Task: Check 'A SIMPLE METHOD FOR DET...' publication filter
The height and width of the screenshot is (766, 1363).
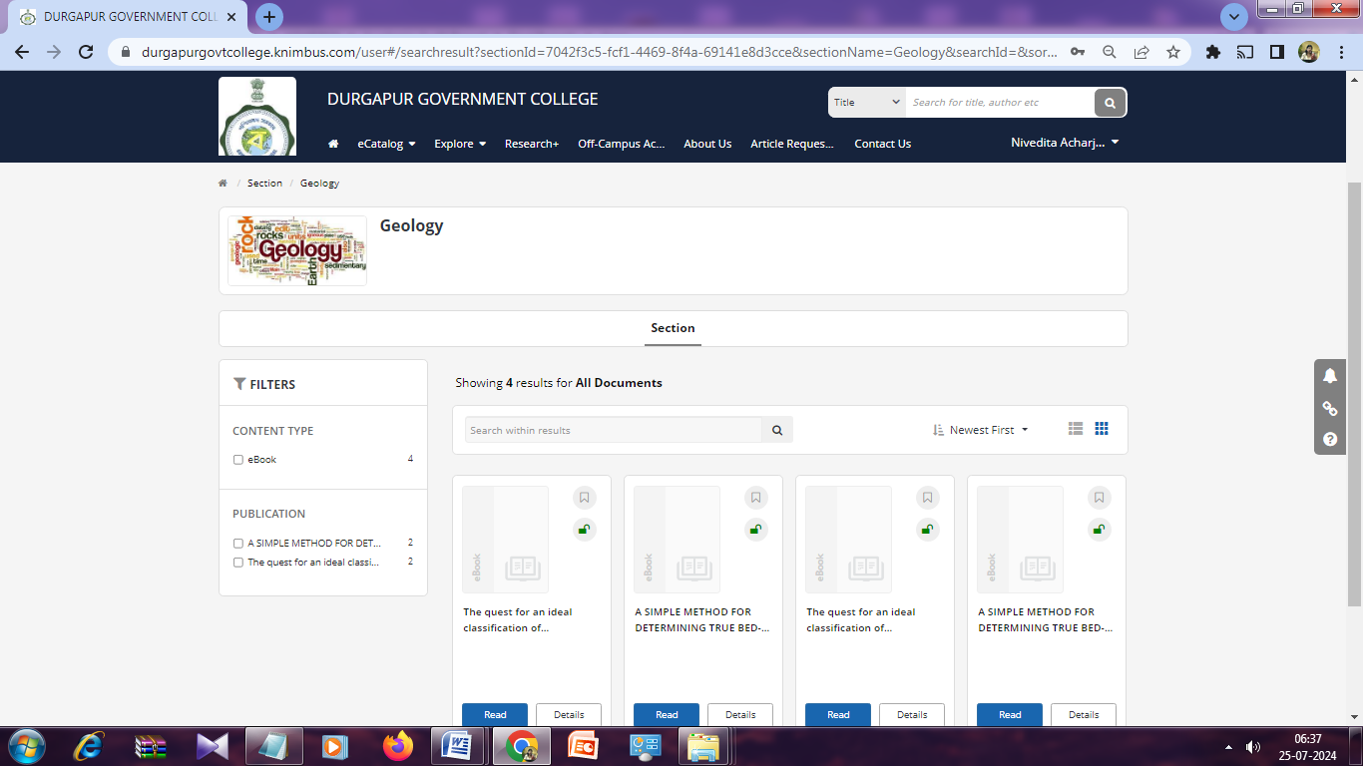Action: click(238, 544)
